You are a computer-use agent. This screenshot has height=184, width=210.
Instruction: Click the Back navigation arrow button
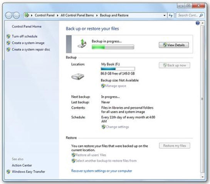9,15
